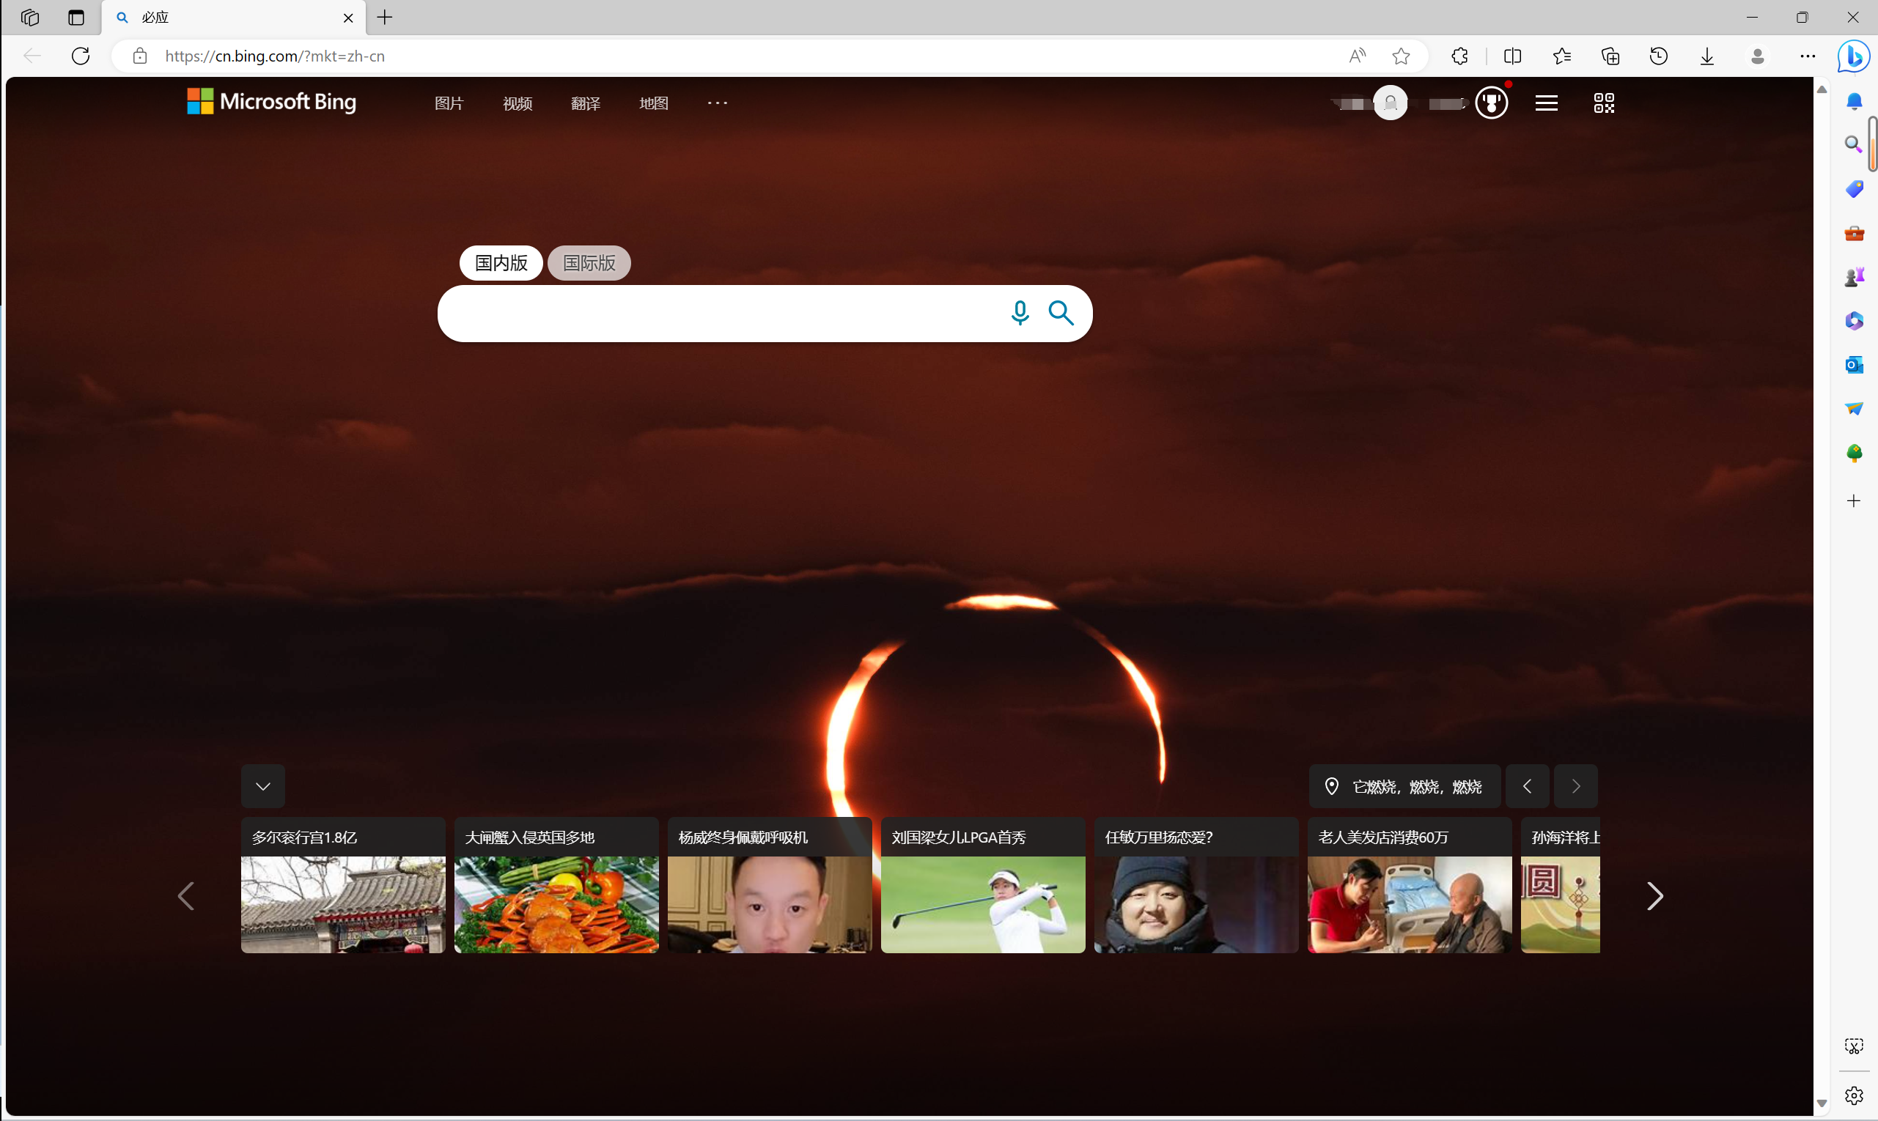
Task: Click the next arrow of news carousel
Action: coord(1654,896)
